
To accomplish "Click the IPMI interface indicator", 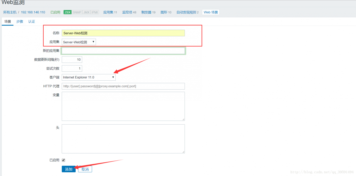I will pos(95,12).
